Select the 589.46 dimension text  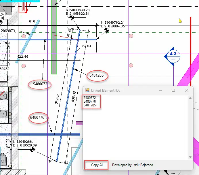click(58, 98)
